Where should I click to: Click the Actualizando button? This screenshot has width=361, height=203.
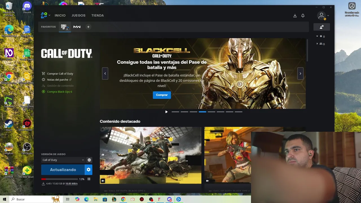coord(63,170)
